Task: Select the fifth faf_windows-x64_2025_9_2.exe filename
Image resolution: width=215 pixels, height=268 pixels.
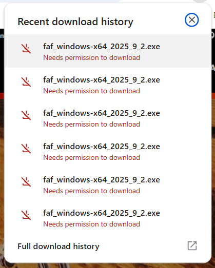Action: pos(102,180)
